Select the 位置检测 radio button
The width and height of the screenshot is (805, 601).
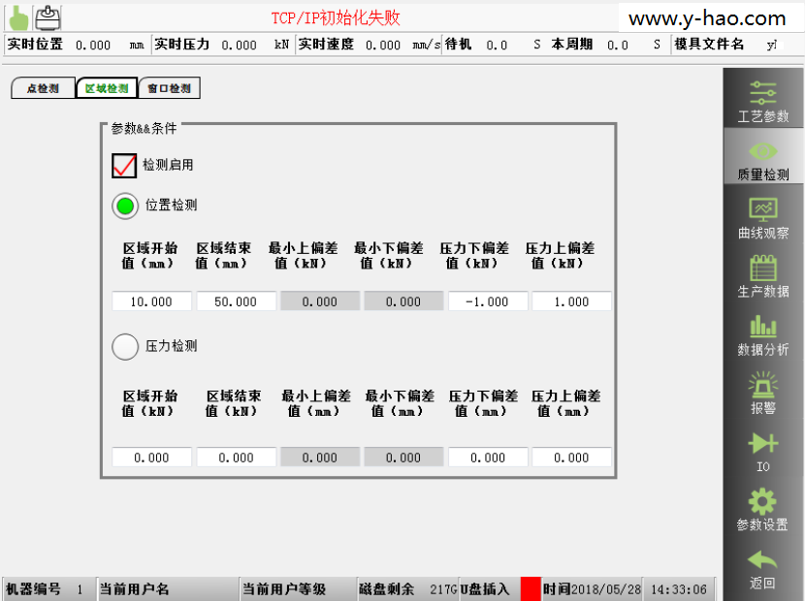[x=125, y=206]
